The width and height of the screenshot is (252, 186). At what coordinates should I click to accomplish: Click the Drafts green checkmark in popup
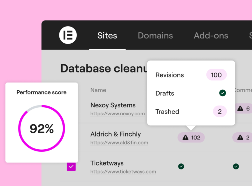point(222,93)
